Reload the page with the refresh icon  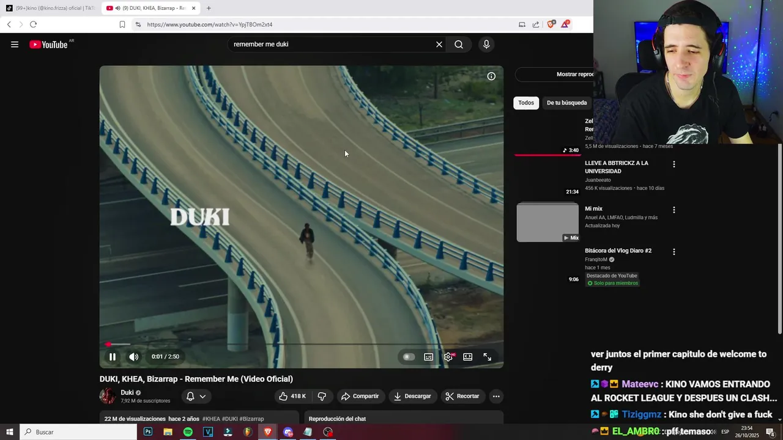33,24
